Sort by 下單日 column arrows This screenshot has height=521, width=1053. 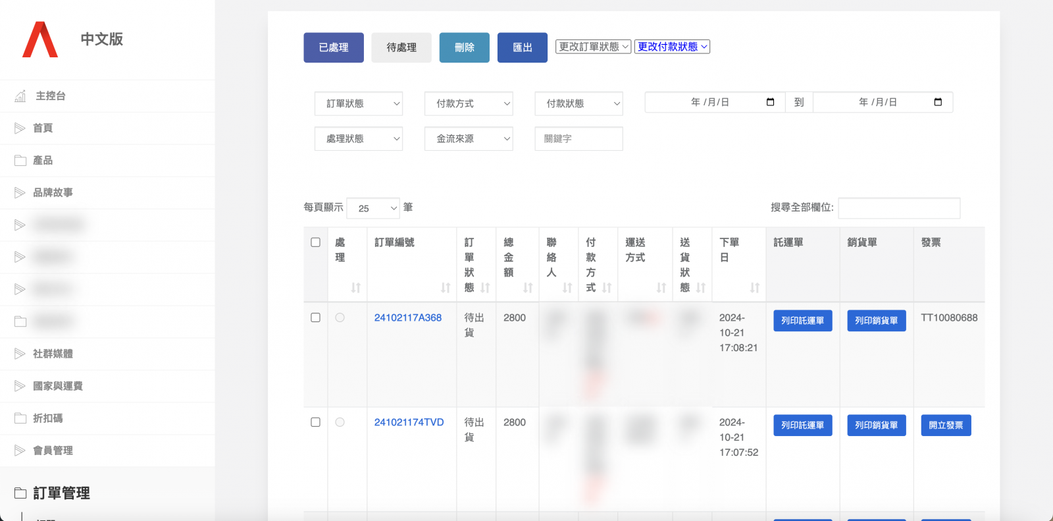pyautogui.click(x=755, y=288)
